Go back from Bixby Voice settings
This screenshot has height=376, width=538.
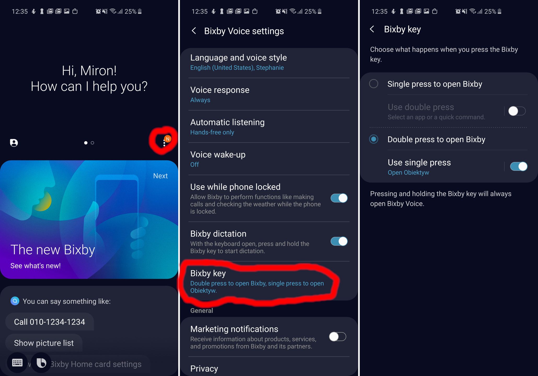pyautogui.click(x=194, y=31)
